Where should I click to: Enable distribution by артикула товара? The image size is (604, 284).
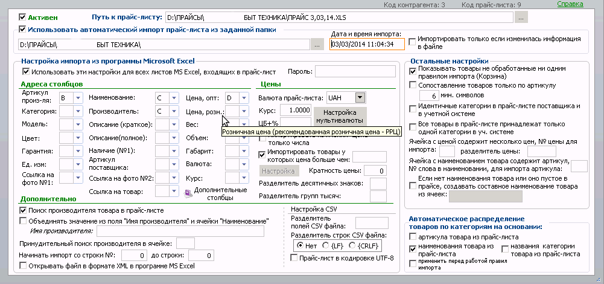(413, 236)
